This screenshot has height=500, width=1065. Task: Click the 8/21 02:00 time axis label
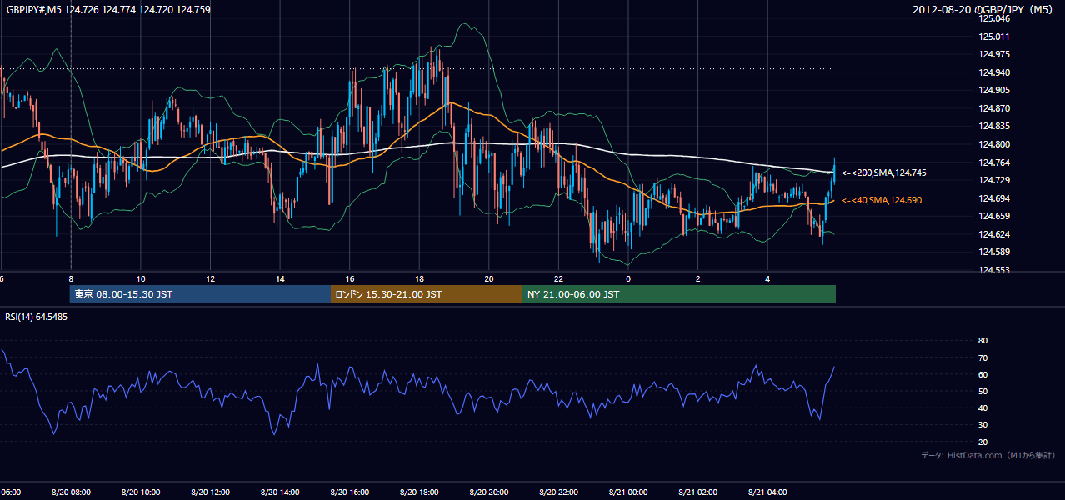point(698,492)
